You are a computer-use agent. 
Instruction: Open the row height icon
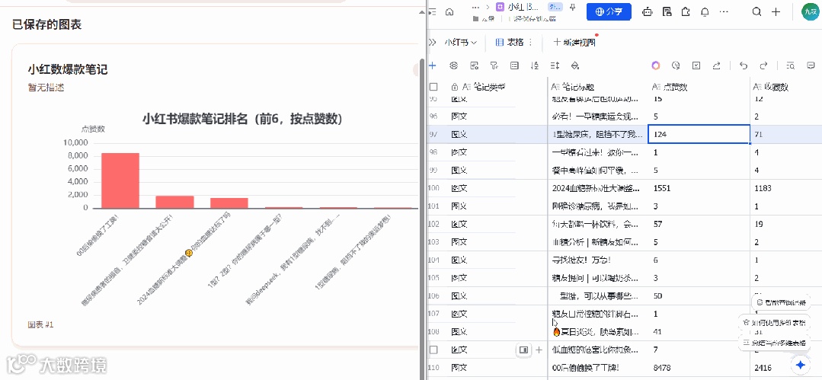(x=555, y=65)
